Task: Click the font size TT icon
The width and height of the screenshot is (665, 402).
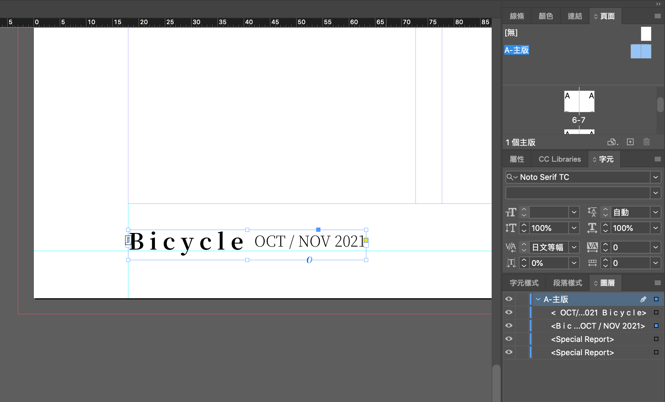Action: point(511,212)
